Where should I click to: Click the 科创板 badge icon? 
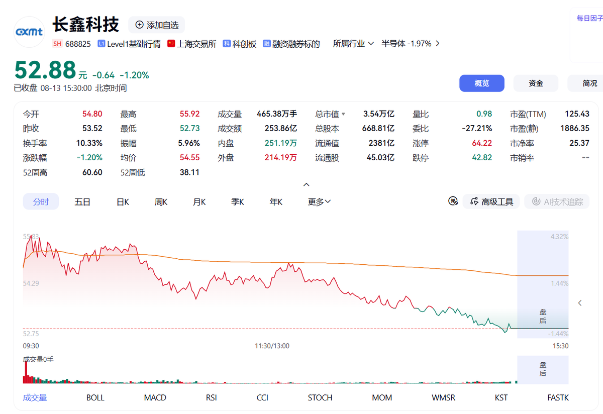point(227,44)
